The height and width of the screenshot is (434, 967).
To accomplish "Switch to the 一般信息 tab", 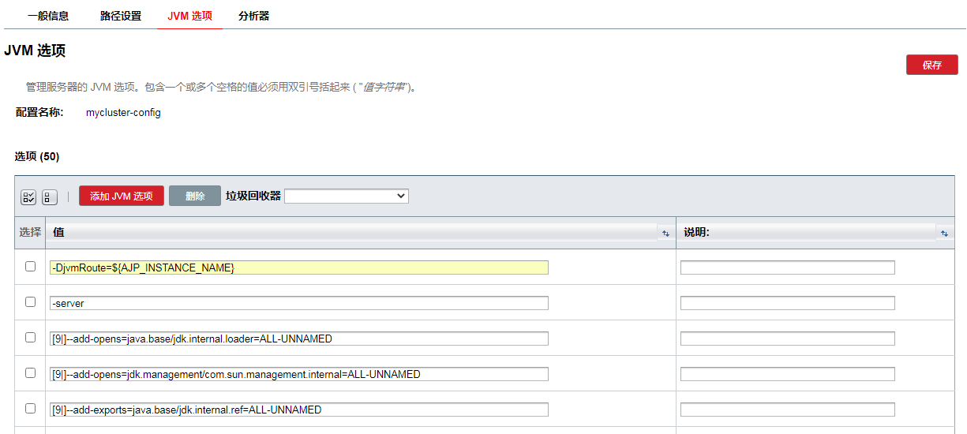I will pyautogui.click(x=48, y=16).
